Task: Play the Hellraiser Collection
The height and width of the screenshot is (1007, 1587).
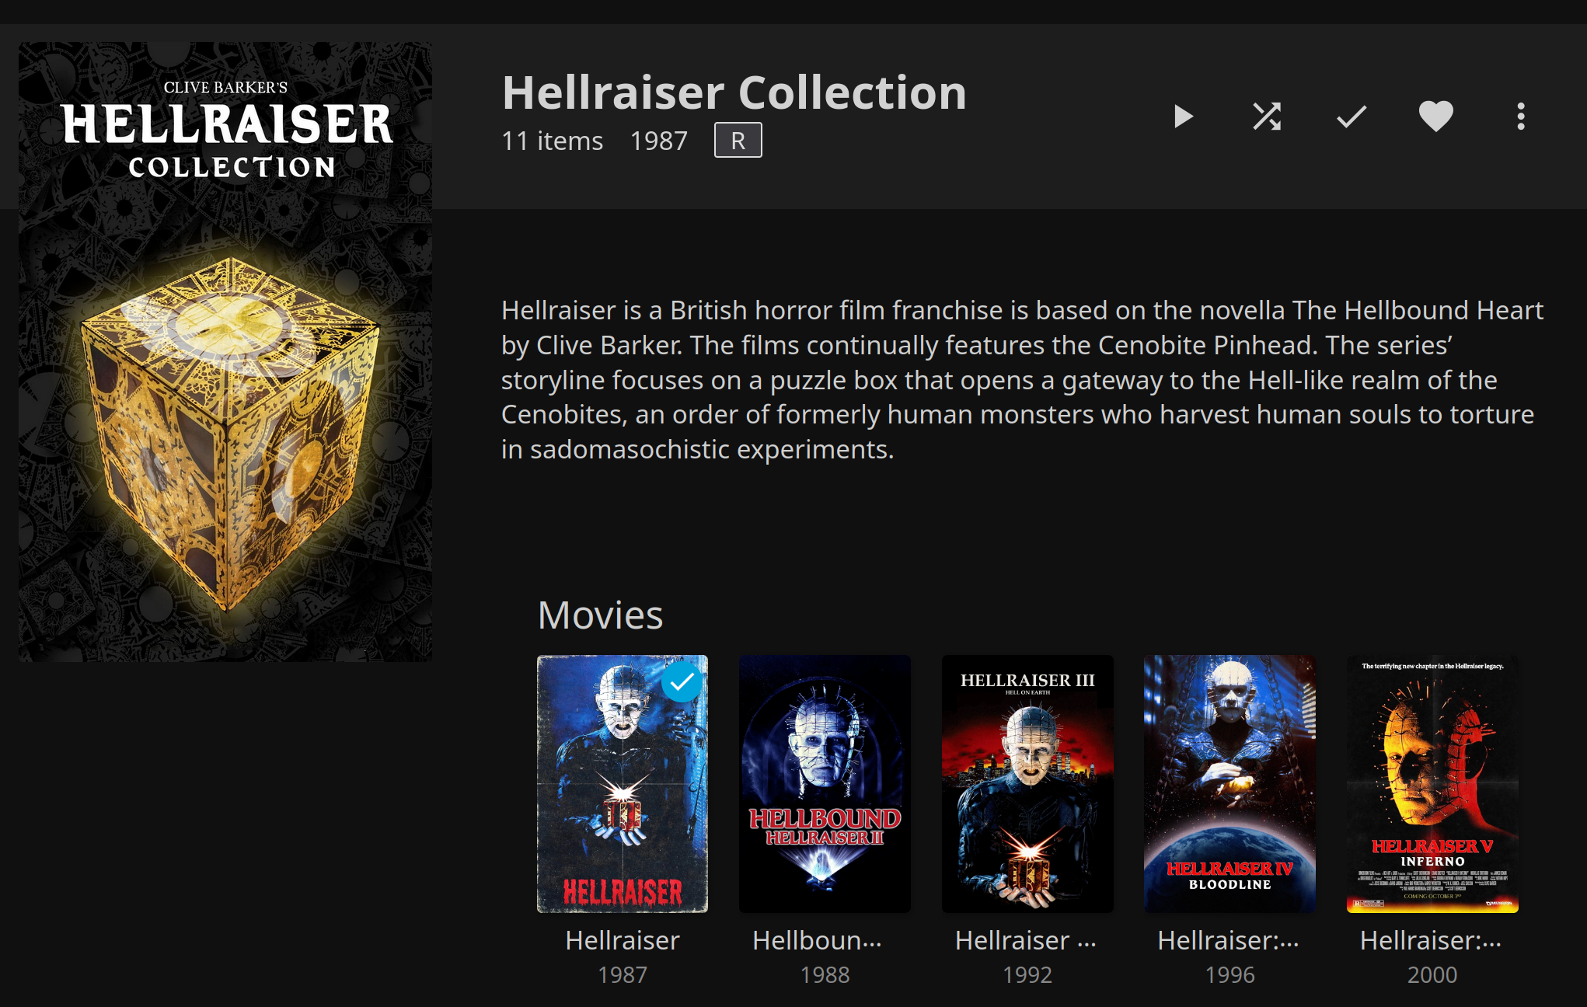Action: click(1183, 117)
